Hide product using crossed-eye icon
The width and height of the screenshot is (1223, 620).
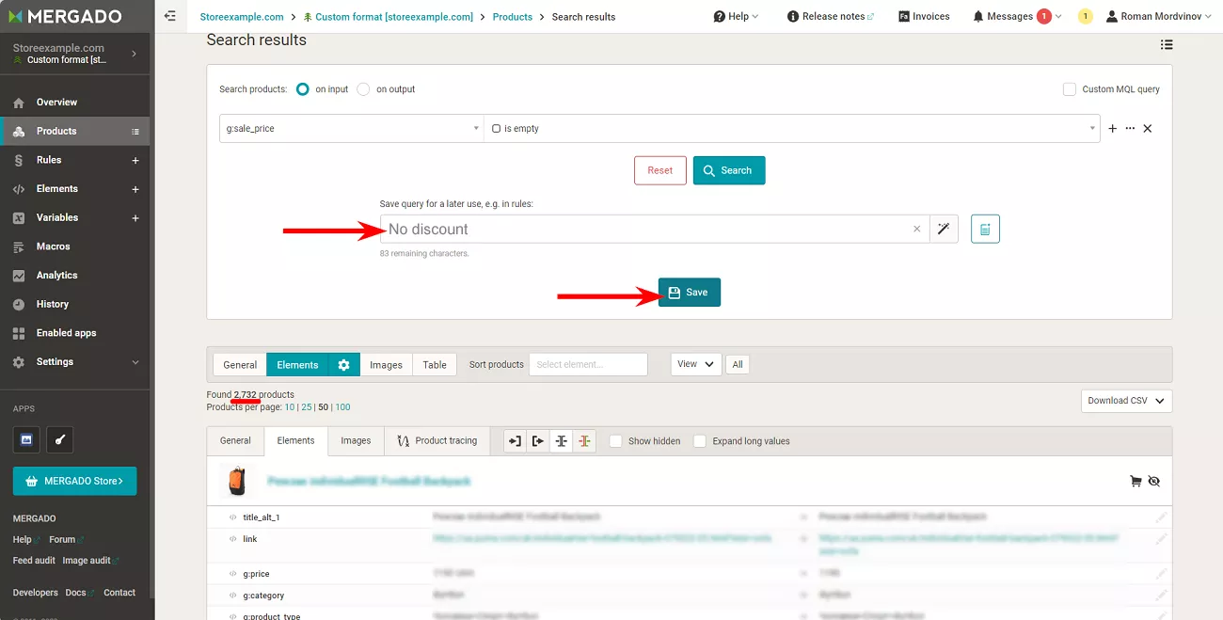1154,481
